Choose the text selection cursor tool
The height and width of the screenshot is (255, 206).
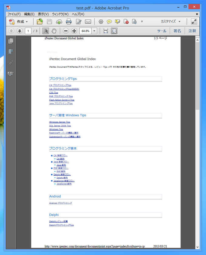click(45, 31)
